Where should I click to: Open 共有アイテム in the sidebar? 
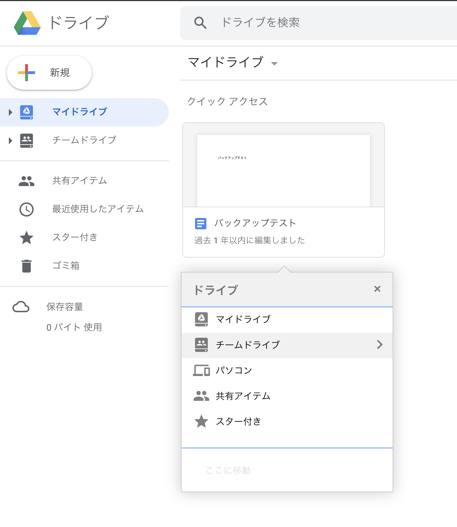tap(84, 181)
